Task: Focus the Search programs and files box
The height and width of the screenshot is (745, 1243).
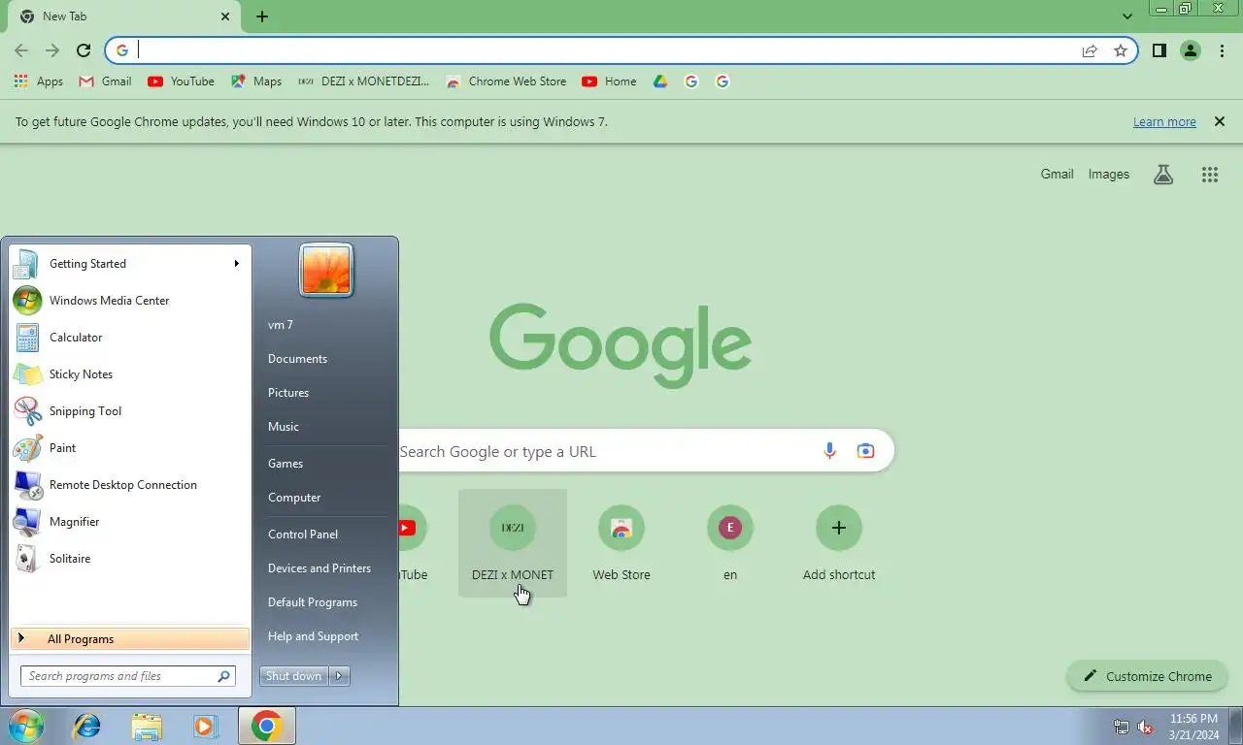Action: tap(128, 676)
